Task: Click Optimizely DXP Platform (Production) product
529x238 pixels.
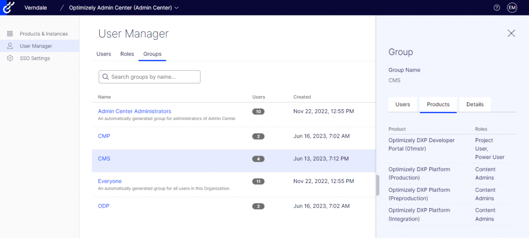Action: tap(419, 174)
